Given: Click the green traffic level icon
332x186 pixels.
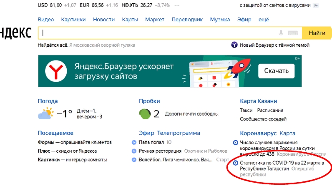Looking at the screenshot, I should [x=145, y=113].
